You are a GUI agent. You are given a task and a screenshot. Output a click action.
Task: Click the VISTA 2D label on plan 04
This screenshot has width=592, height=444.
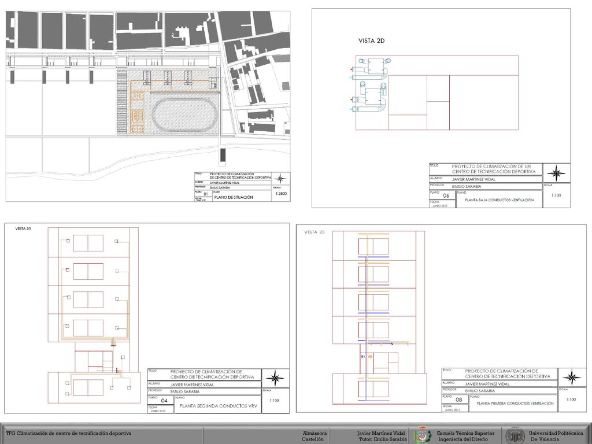pyautogui.click(x=23, y=229)
